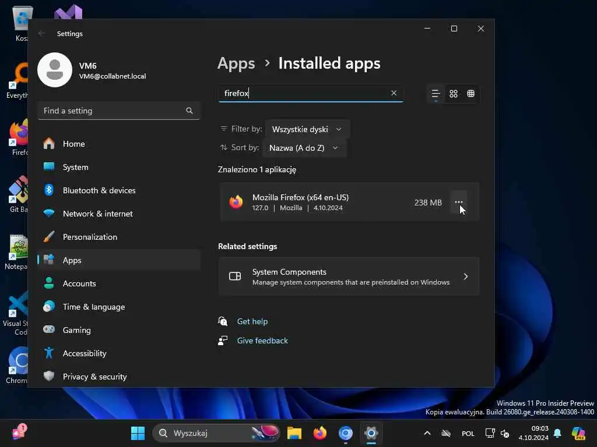Open Bluetooth & devices settings

click(x=119, y=190)
